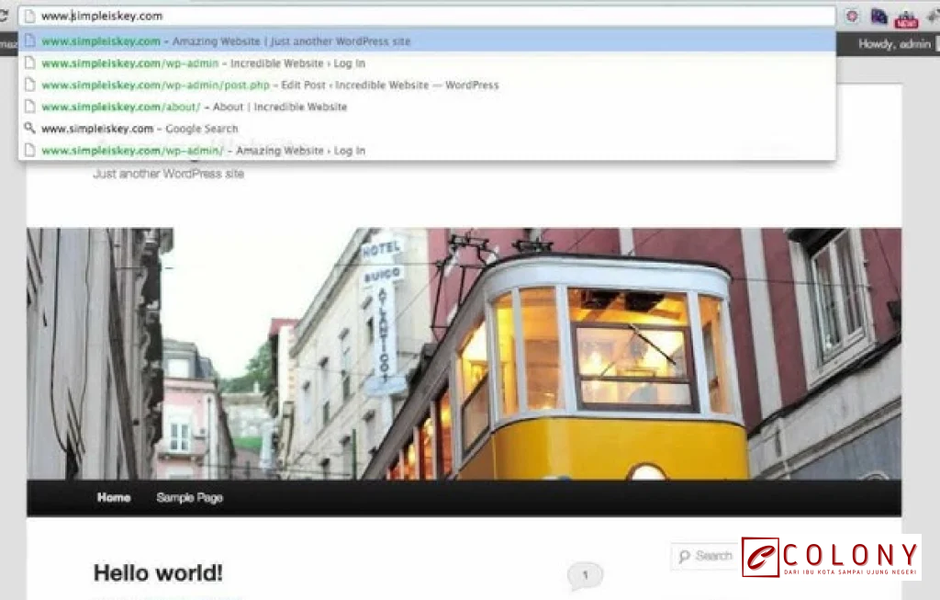Click the pink flower extension icon
The width and height of the screenshot is (940, 600).
(x=852, y=15)
